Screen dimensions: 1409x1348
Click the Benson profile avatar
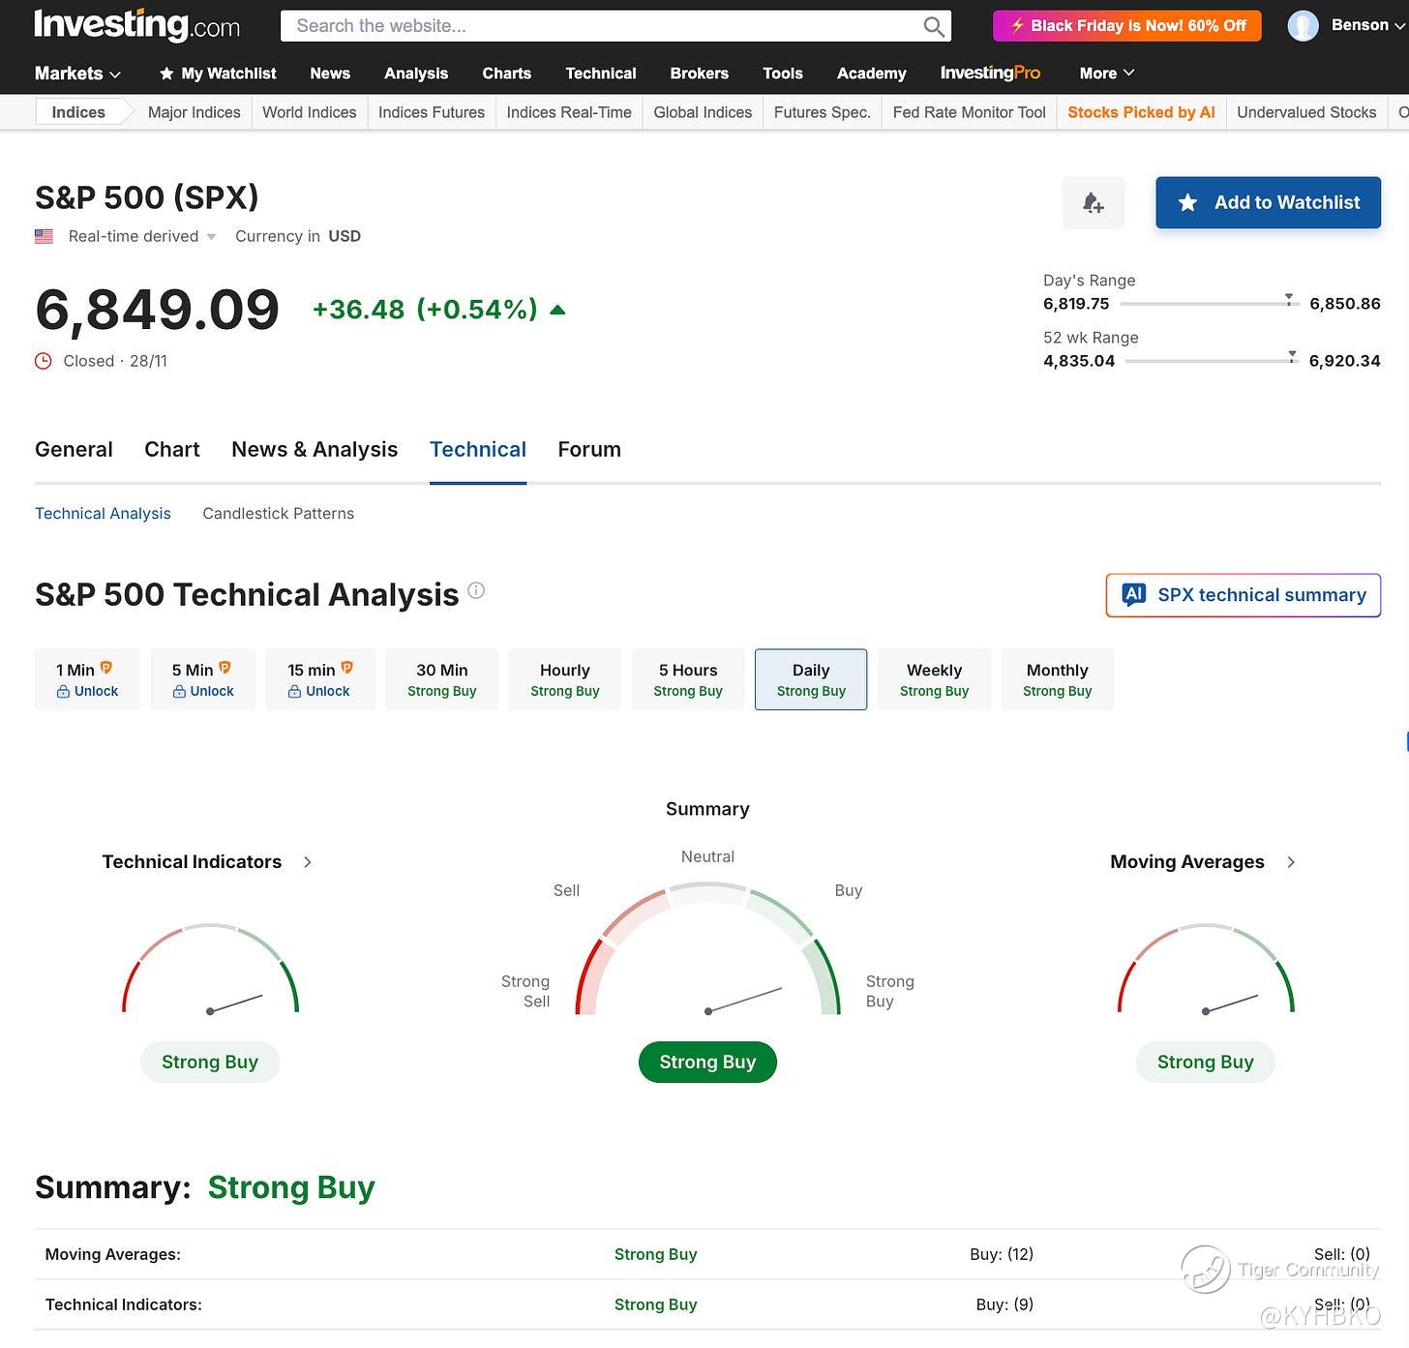(x=1303, y=26)
